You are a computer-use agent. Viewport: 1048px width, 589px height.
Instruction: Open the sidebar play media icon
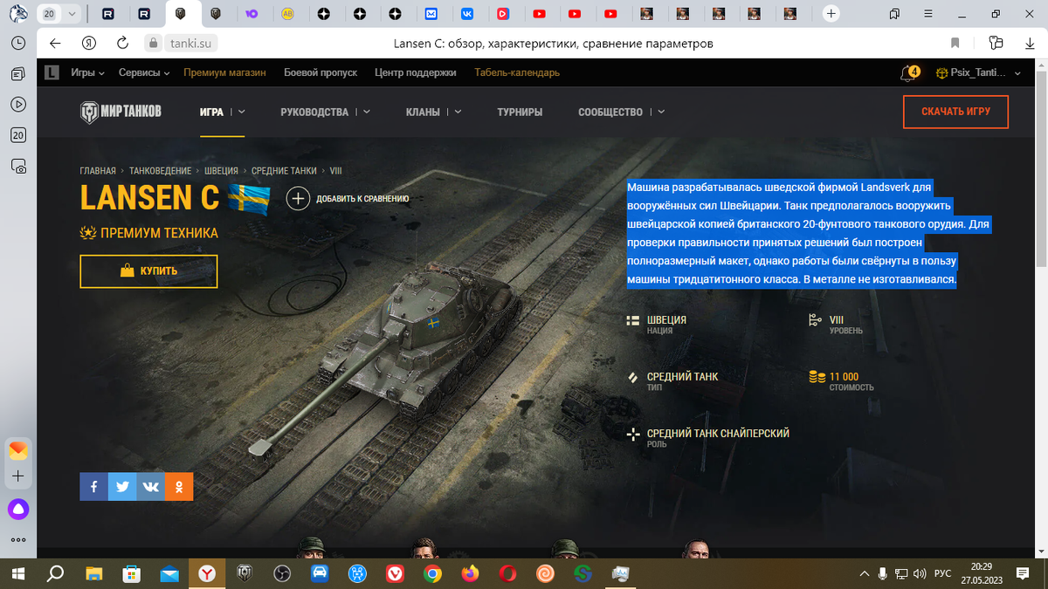[x=18, y=104]
